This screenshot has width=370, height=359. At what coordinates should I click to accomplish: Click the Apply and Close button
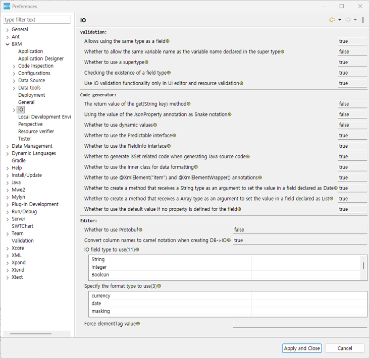[x=302, y=348]
